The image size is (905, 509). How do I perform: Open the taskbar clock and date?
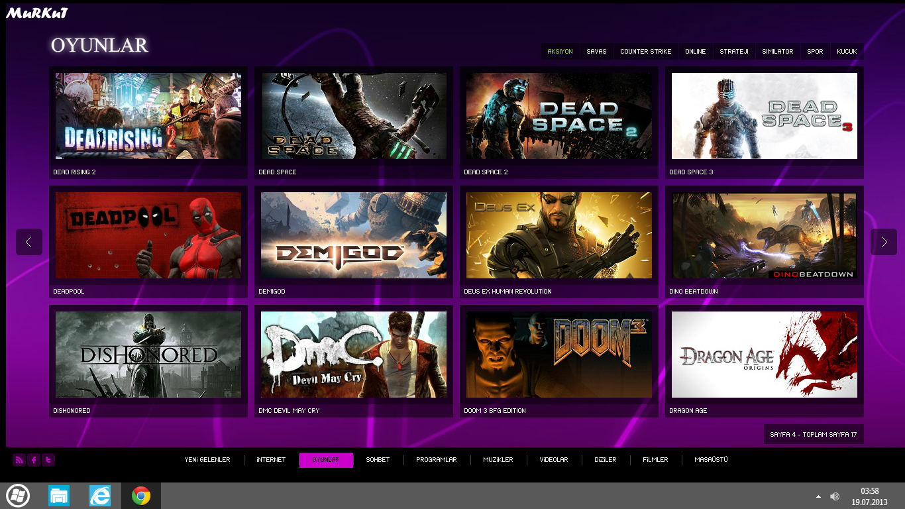click(868, 496)
